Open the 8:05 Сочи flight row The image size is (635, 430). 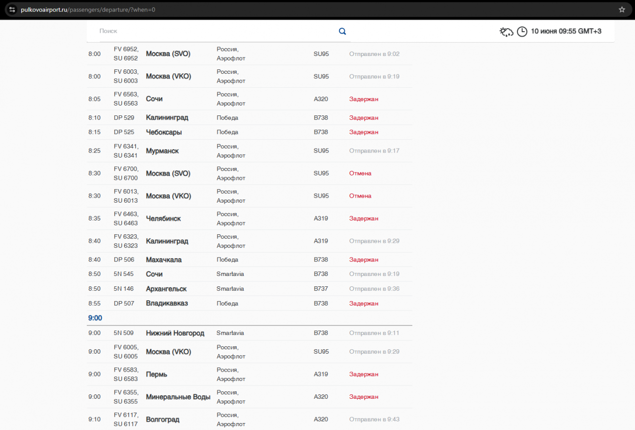[x=154, y=99]
